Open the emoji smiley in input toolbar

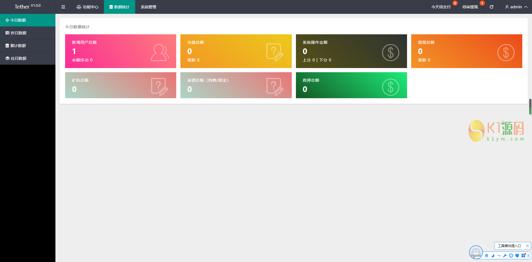tap(511, 256)
